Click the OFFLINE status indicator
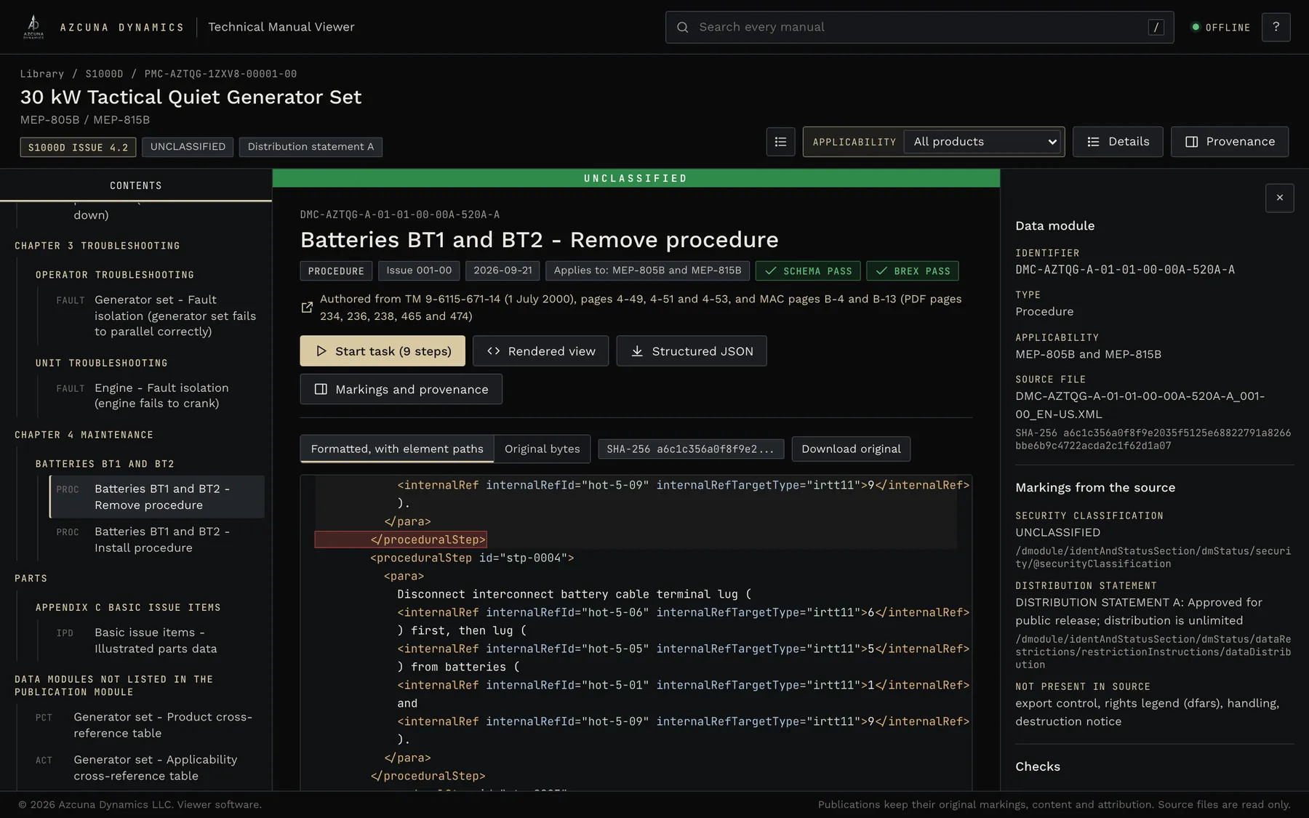This screenshot has height=818, width=1309. click(x=1221, y=27)
